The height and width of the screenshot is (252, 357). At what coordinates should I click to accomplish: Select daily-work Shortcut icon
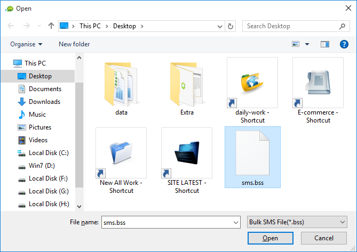point(252,83)
